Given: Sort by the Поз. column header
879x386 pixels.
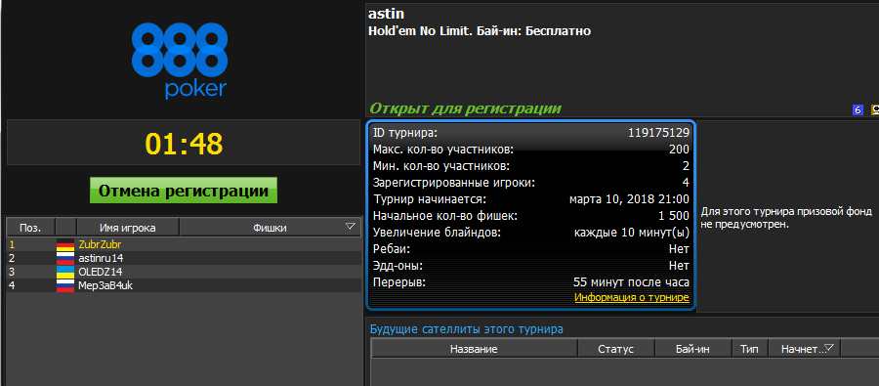Looking at the screenshot, I should point(31,228).
